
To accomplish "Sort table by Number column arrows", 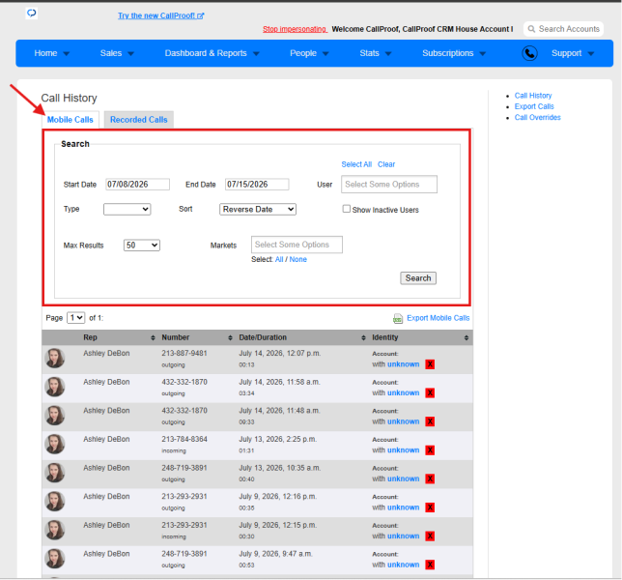I will click(231, 337).
